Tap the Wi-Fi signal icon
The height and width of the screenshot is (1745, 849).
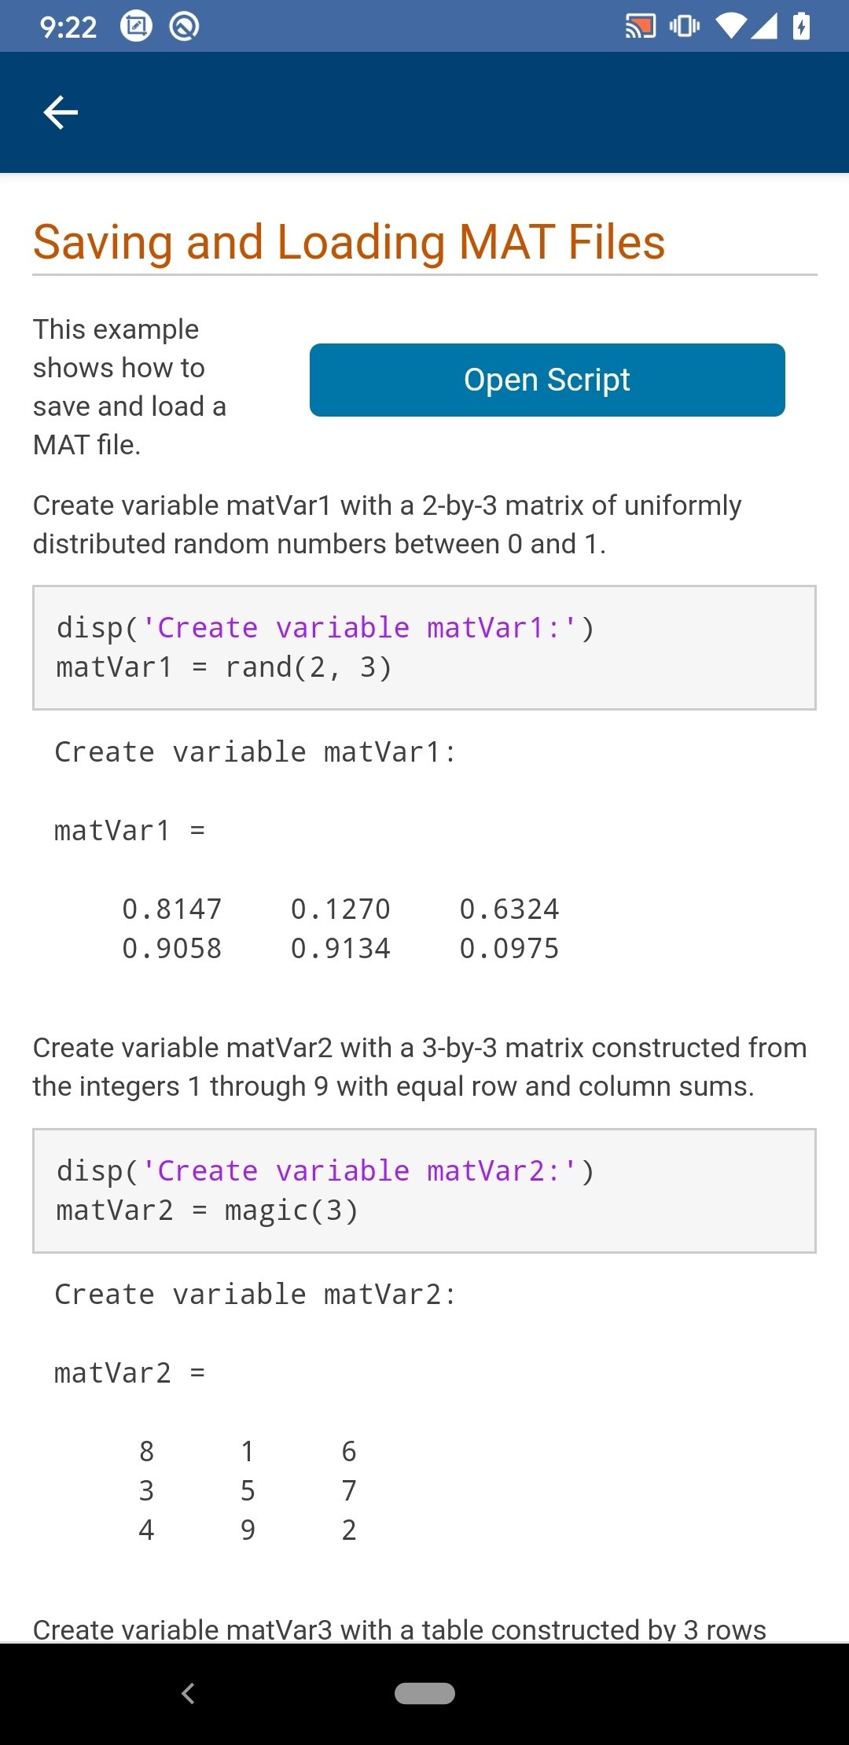[x=731, y=27]
